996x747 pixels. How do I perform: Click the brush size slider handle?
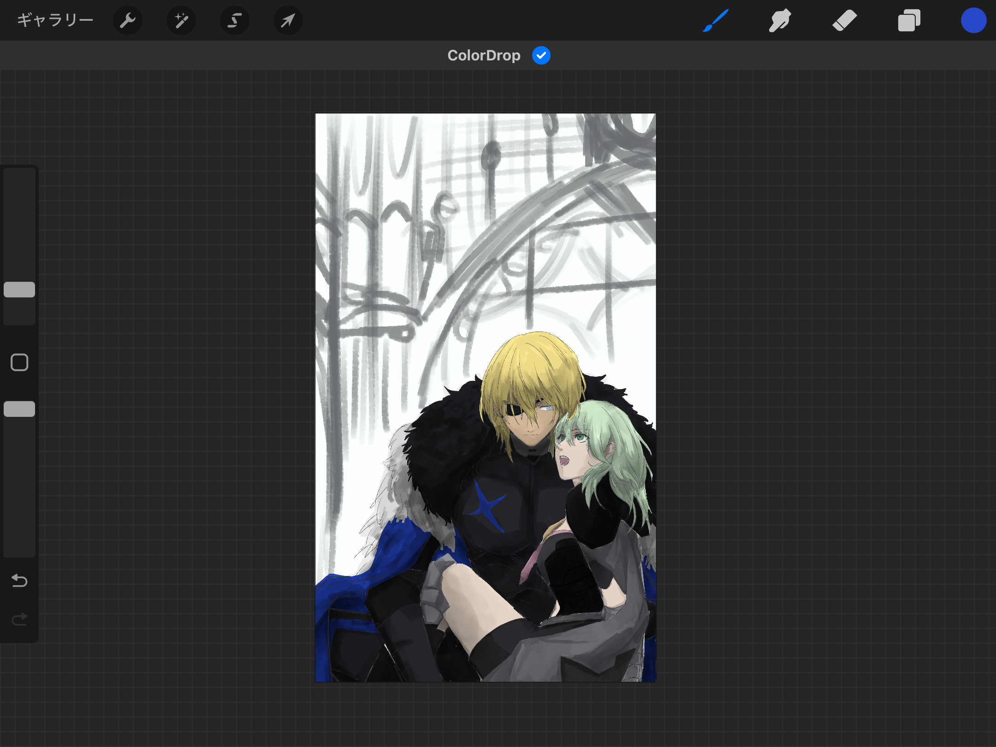pyautogui.click(x=19, y=290)
